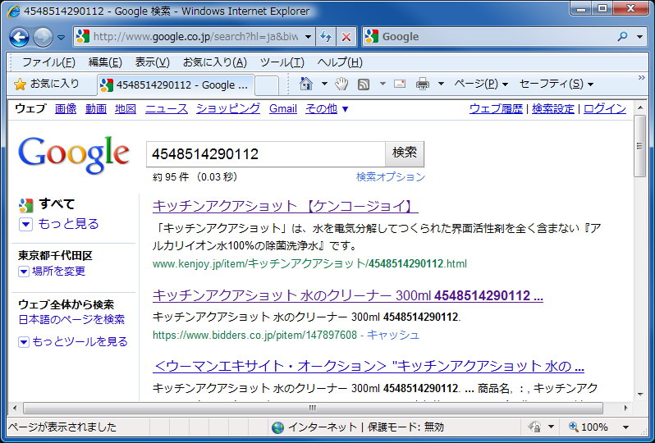Click the Refresh page icon
This screenshot has width=655, height=443.
coord(326,37)
